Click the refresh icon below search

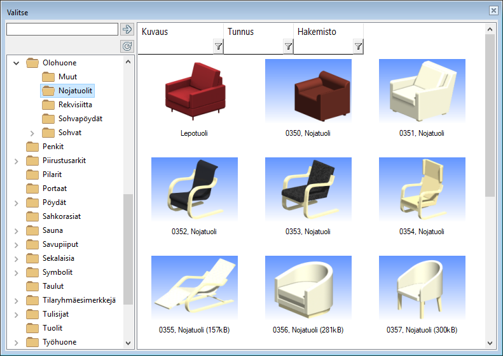pos(127,46)
